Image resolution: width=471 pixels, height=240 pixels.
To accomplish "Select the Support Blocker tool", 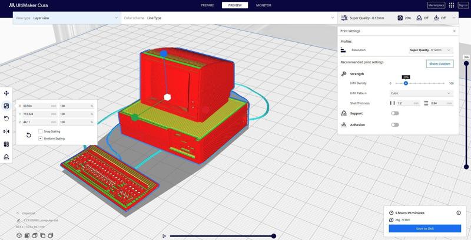I will coord(6,157).
